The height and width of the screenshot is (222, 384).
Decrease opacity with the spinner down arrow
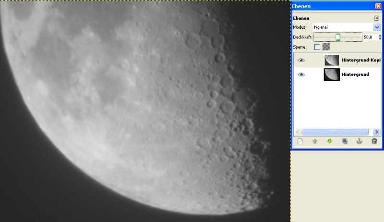pyautogui.click(x=380, y=39)
